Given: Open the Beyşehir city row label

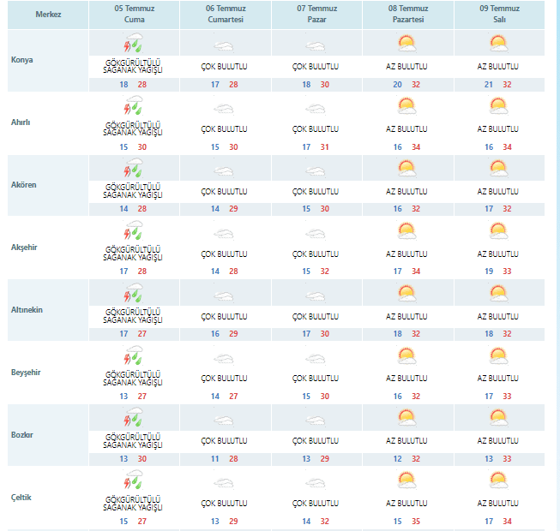Looking at the screenshot, I should (x=26, y=372).
